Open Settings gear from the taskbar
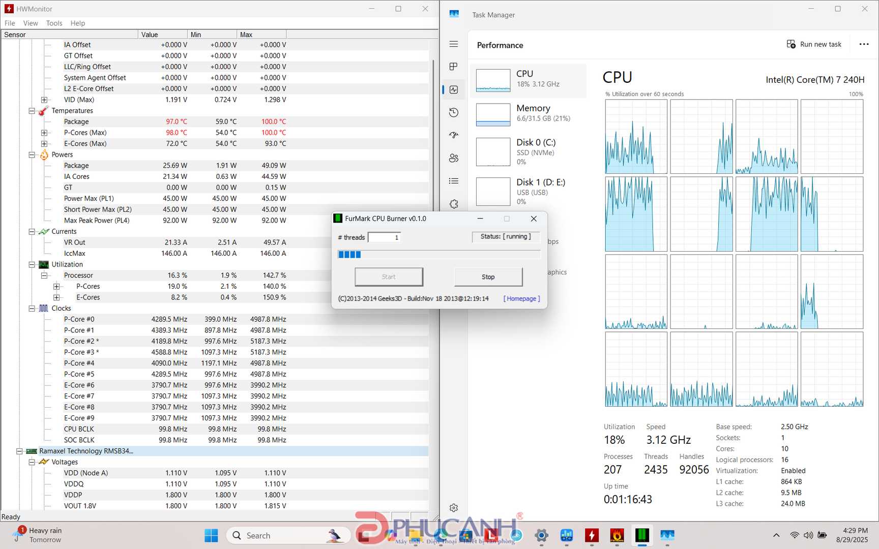 point(541,535)
